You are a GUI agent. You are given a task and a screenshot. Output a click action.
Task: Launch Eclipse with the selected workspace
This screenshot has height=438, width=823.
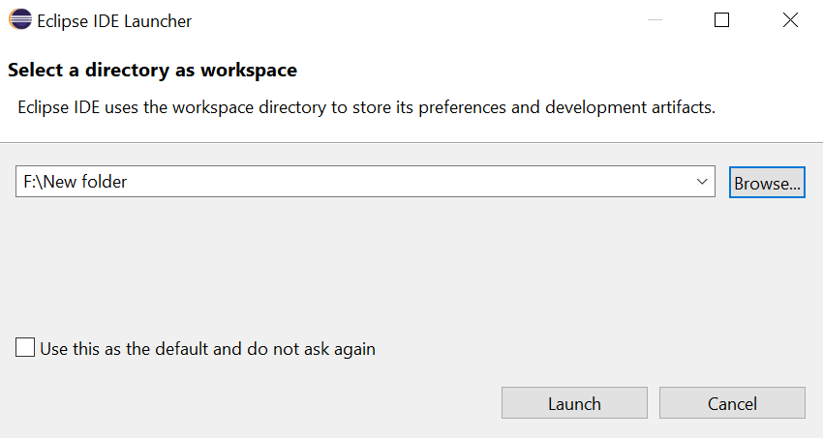click(x=574, y=403)
